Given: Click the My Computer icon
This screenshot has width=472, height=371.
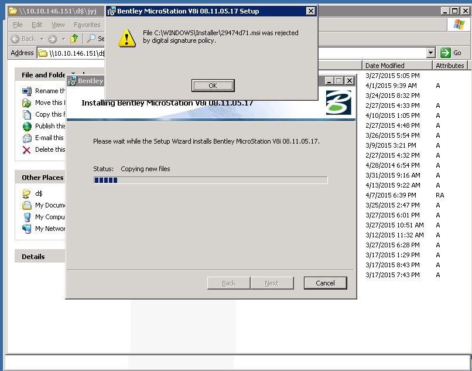Looking at the screenshot, I should [27, 217].
